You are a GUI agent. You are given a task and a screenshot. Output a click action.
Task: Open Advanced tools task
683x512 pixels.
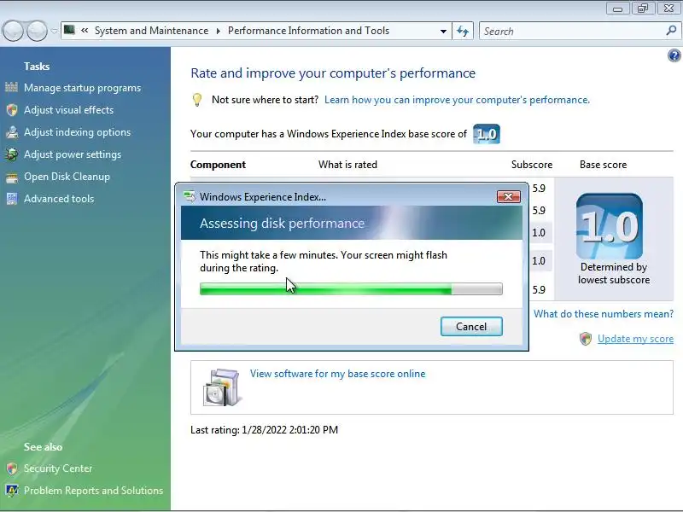pos(59,199)
